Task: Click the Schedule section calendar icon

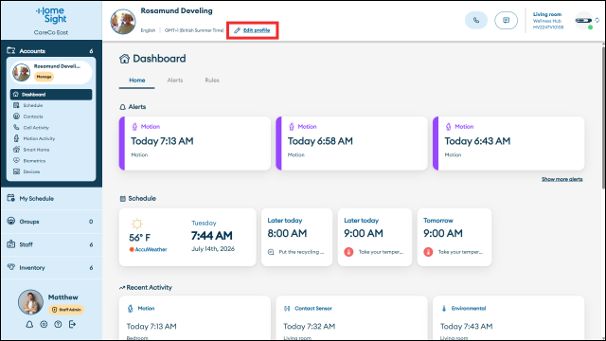Action: click(x=122, y=199)
